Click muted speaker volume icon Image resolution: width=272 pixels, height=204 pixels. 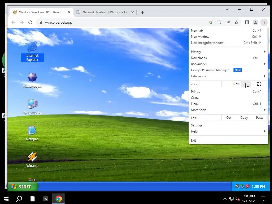[x=237, y=199]
